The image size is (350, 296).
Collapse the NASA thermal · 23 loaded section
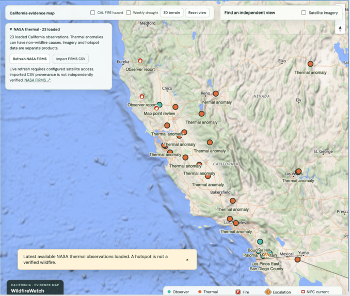pos(35,29)
